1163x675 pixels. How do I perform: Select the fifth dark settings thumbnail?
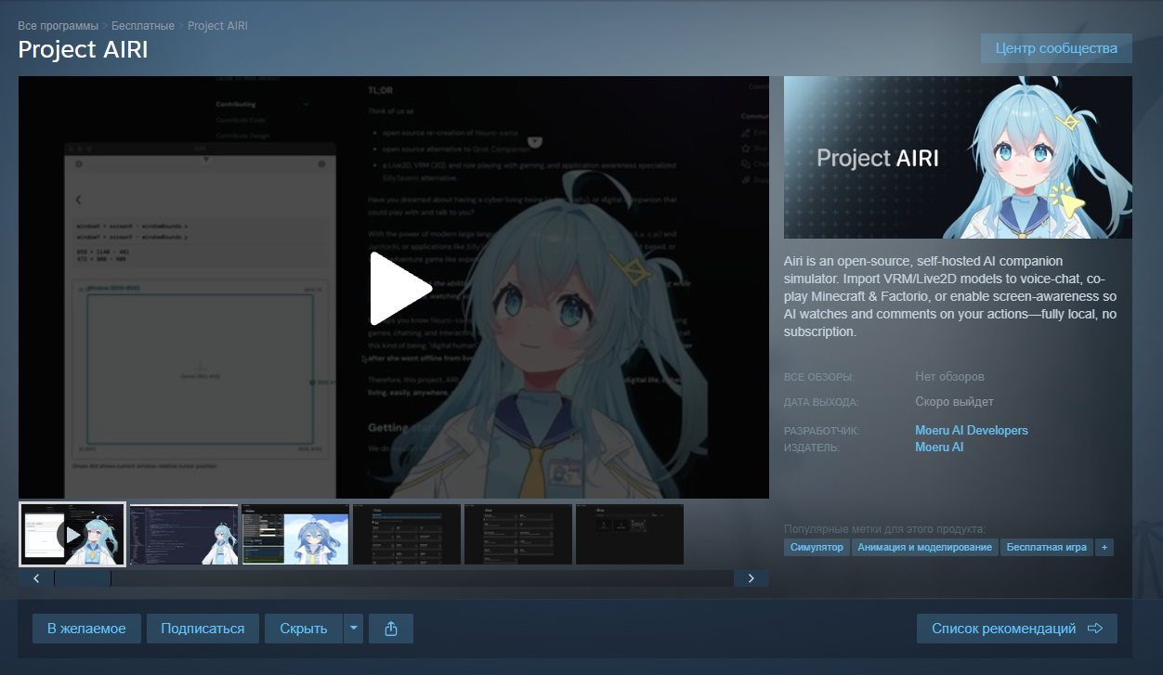click(518, 535)
